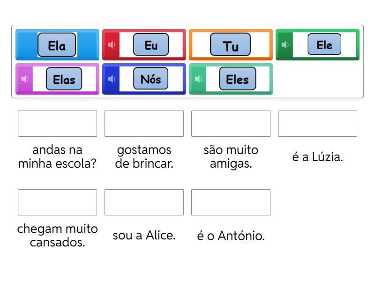Hear audio for the Nós tile
375x281 pixels.
(x=112, y=79)
